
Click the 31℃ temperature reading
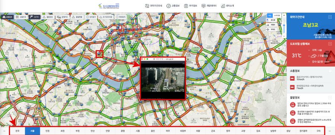tap(297, 55)
